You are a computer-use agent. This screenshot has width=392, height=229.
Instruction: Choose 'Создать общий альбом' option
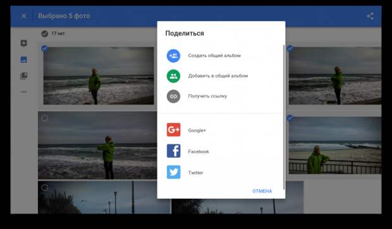214,56
